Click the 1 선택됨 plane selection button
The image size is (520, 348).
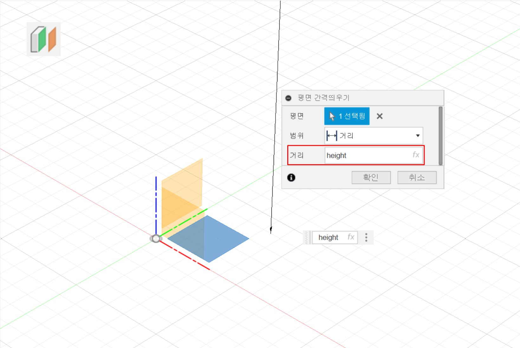347,116
